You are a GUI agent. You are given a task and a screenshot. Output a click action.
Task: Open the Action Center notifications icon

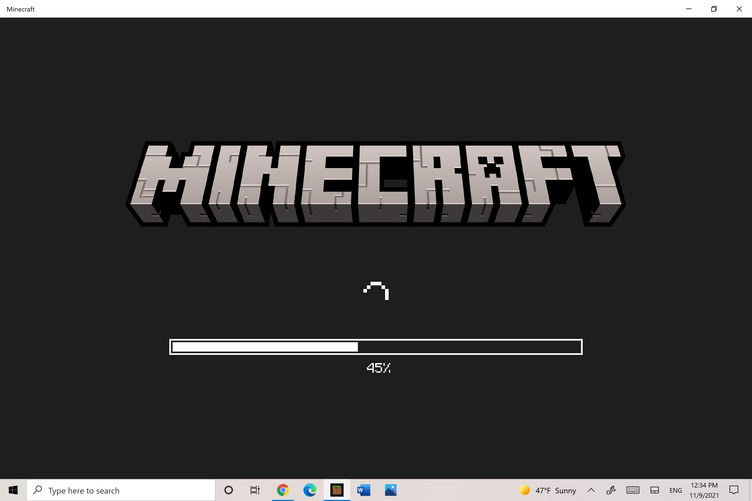click(734, 490)
